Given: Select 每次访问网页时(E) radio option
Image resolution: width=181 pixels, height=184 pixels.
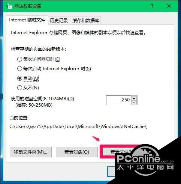Looking at the screenshot, I should pos(39,59).
